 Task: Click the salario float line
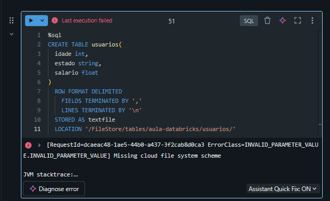coord(77,73)
